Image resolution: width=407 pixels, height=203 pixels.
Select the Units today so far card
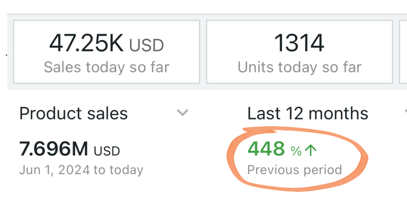[300, 51]
